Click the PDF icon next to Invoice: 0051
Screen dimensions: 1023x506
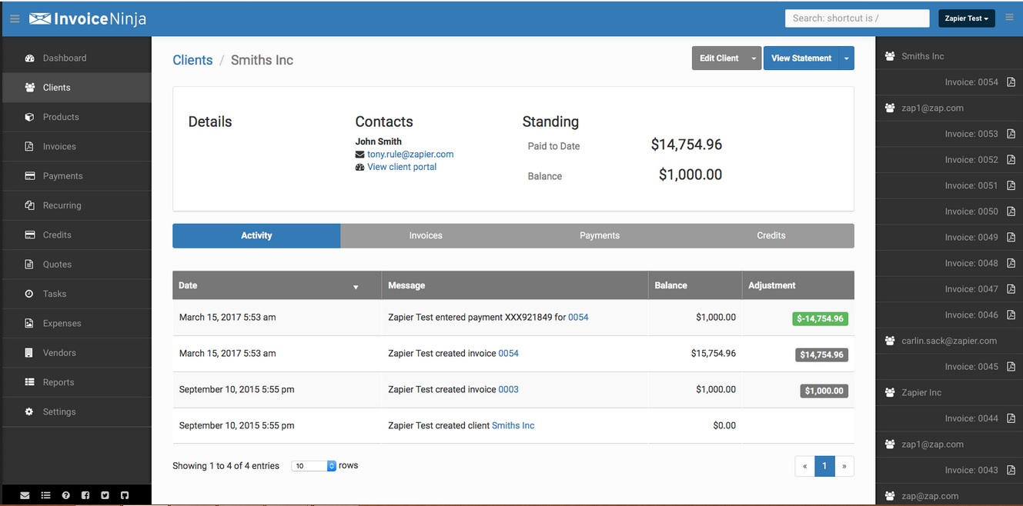pos(1011,185)
